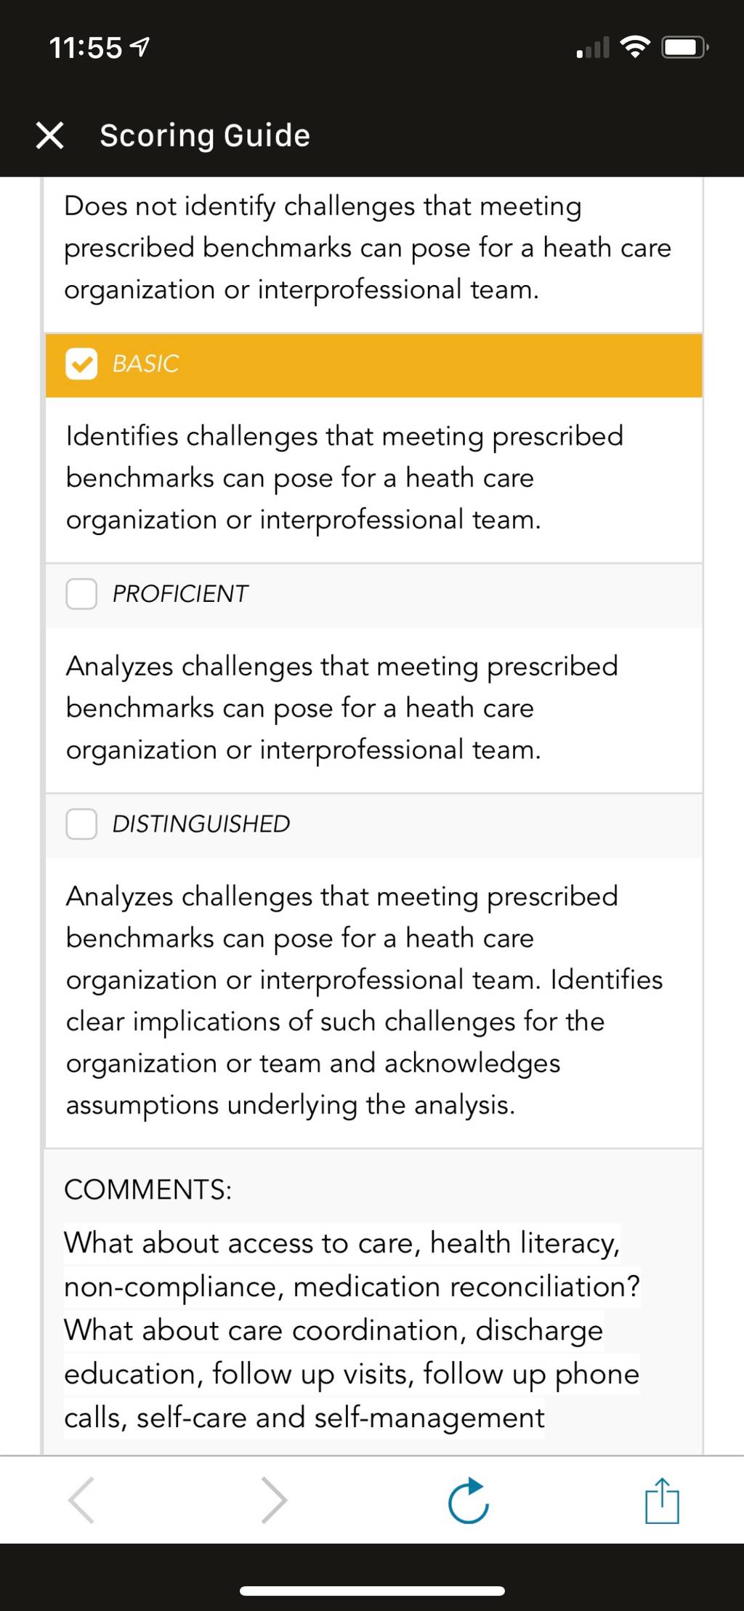Image resolution: width=744 pixels, height=1611 pixels.
Task: Select the highlighted BASIC row header
Action: (373, 365)
